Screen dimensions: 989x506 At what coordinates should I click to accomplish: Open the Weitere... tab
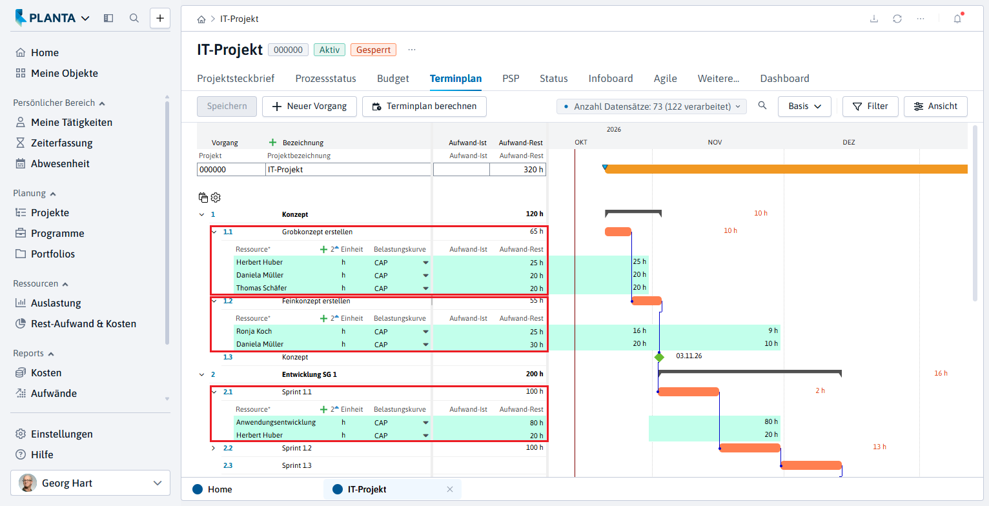pos(719,79)
